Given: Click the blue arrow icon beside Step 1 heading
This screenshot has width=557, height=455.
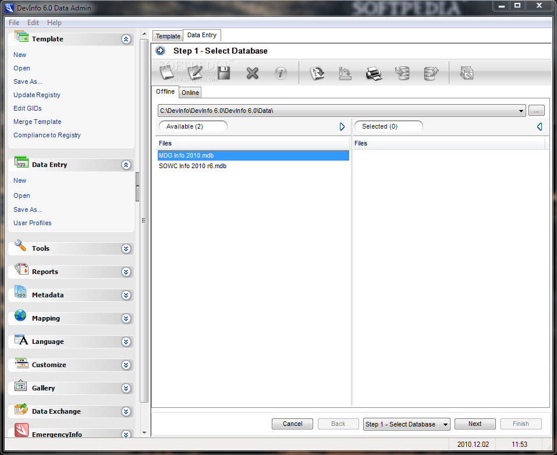Looking at the screenshot, I should (161, 51).
